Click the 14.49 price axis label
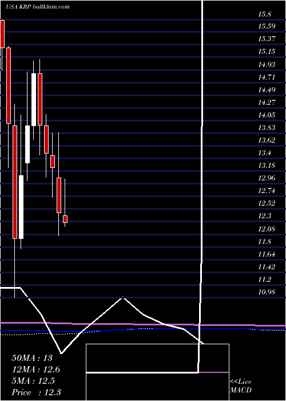The width and height of the screenshot is (286, 401). [x=267, y=89]
